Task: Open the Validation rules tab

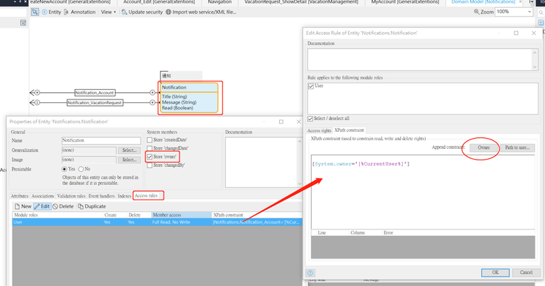Action: tap(71, 196)
